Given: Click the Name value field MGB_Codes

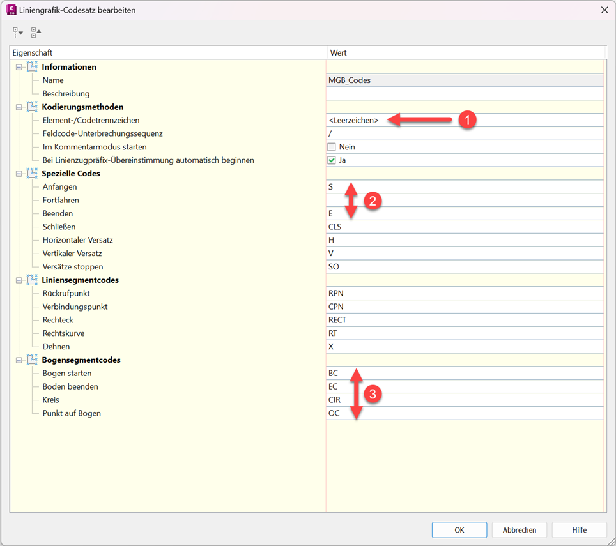Looking at the screenshot, I should click(465, 80).
